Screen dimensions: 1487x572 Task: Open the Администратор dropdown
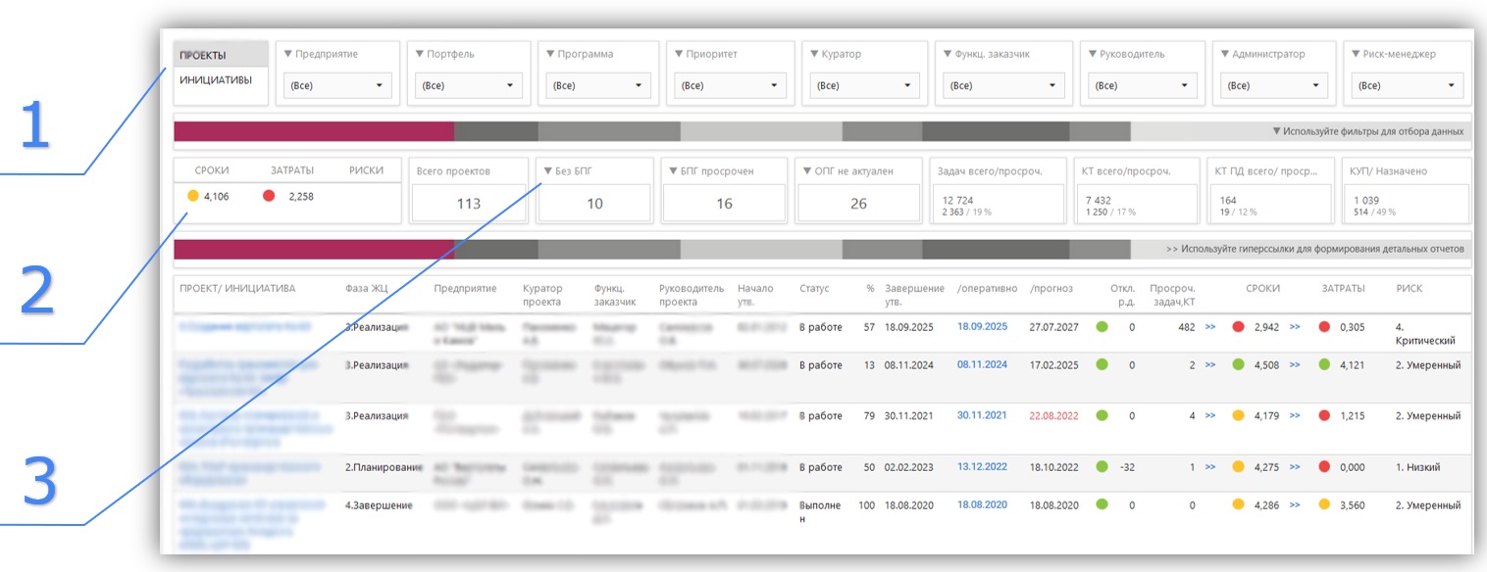1273,86
